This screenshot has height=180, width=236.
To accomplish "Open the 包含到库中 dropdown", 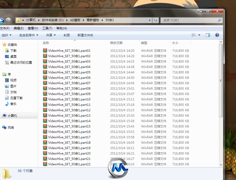I will [29, 35].
